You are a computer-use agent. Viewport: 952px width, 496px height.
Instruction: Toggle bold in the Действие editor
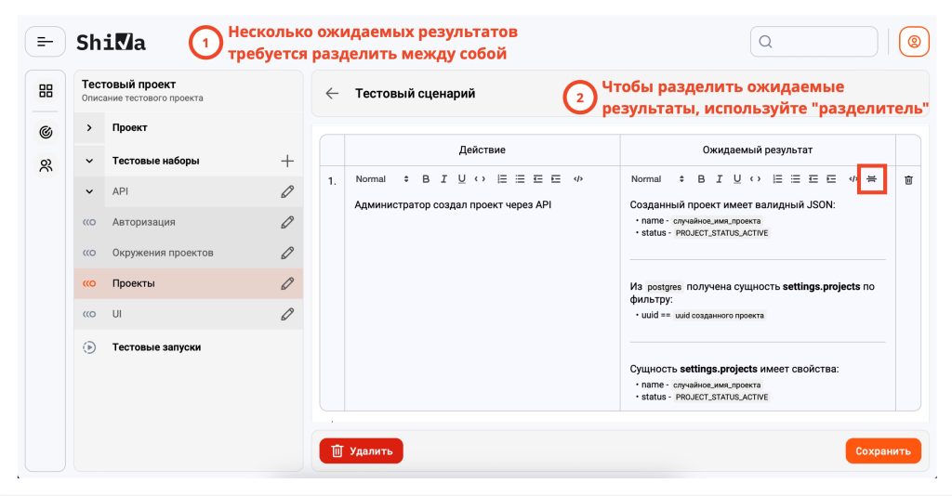click(x=426, y=179)
